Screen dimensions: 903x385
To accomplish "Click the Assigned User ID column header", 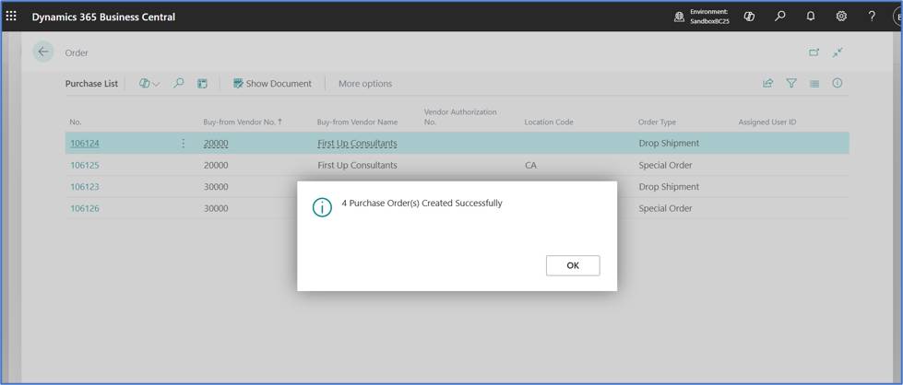I will [x=767, y=122].
